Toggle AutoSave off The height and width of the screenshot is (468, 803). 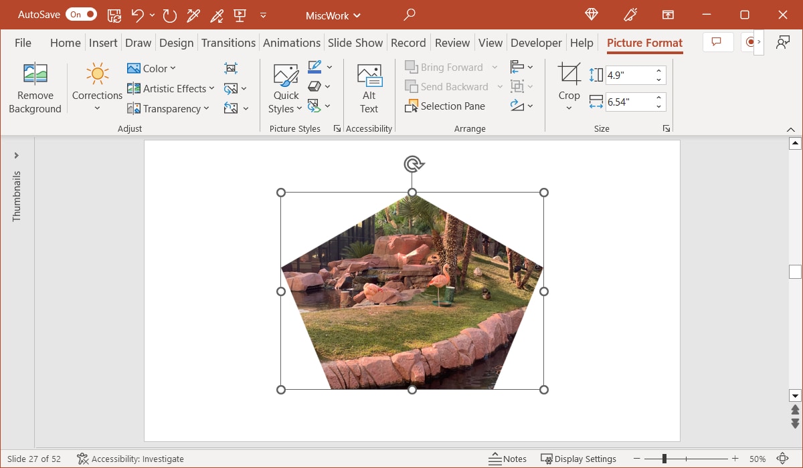[x=81, y=14]
